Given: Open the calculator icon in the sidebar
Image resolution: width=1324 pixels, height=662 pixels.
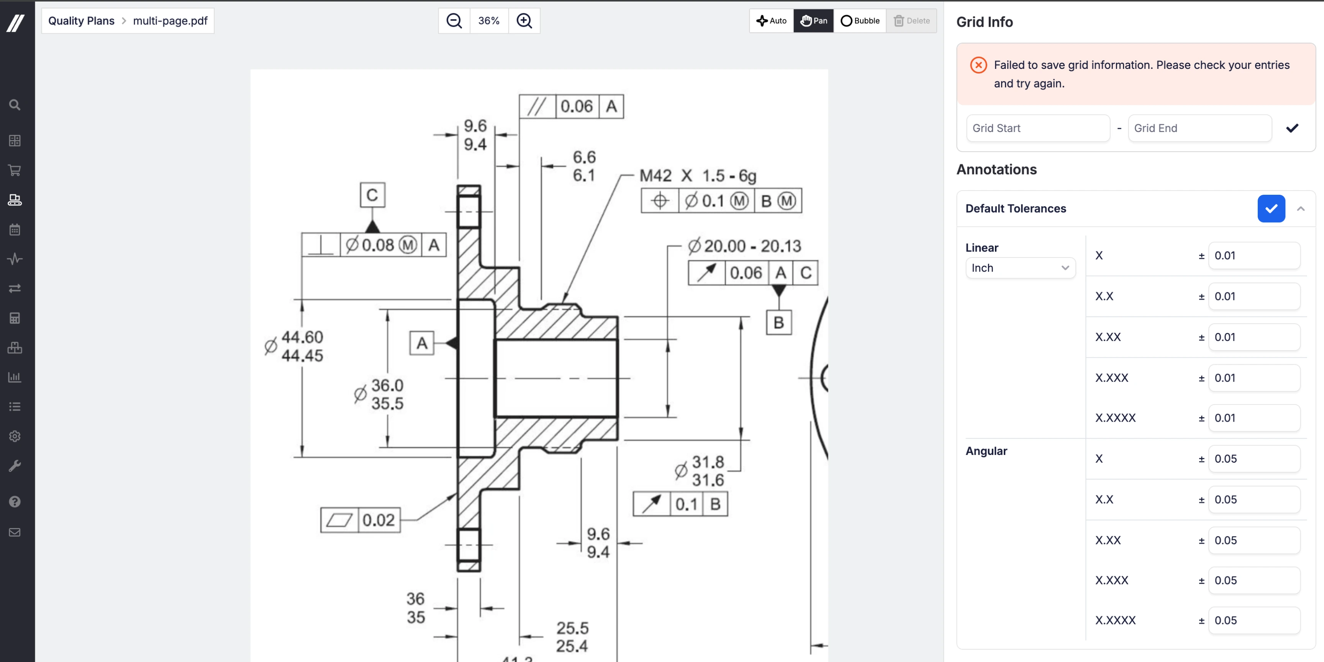Looking at the screenshot, I should (15, 318).
